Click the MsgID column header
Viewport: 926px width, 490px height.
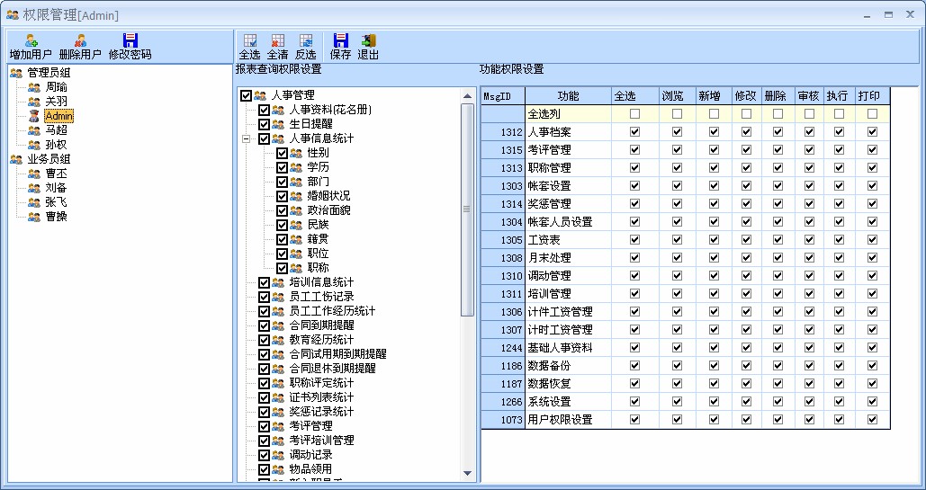click(502, 96)
